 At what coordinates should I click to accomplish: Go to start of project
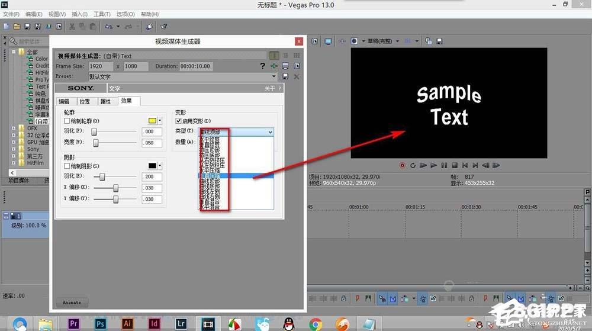coord(465,165)
